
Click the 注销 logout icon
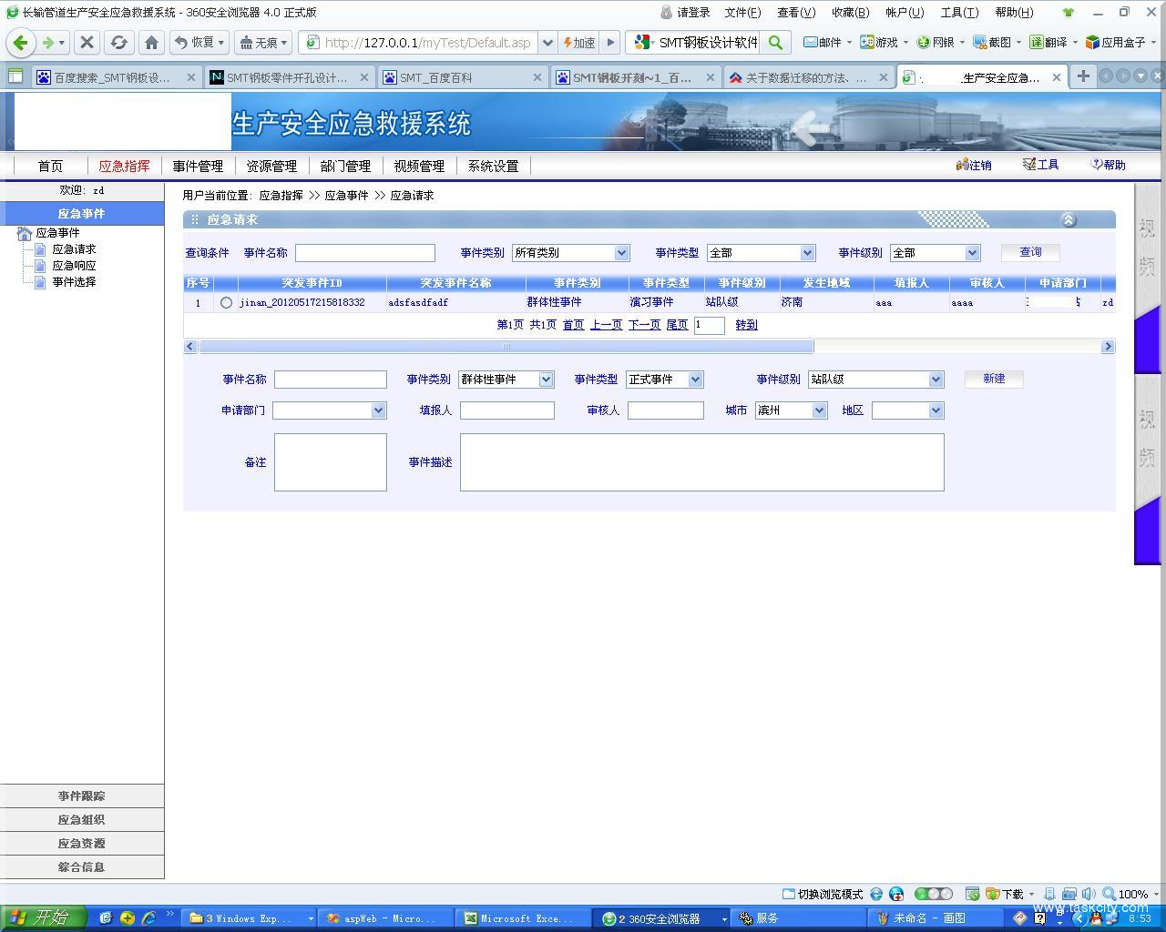tap(974, 165)
